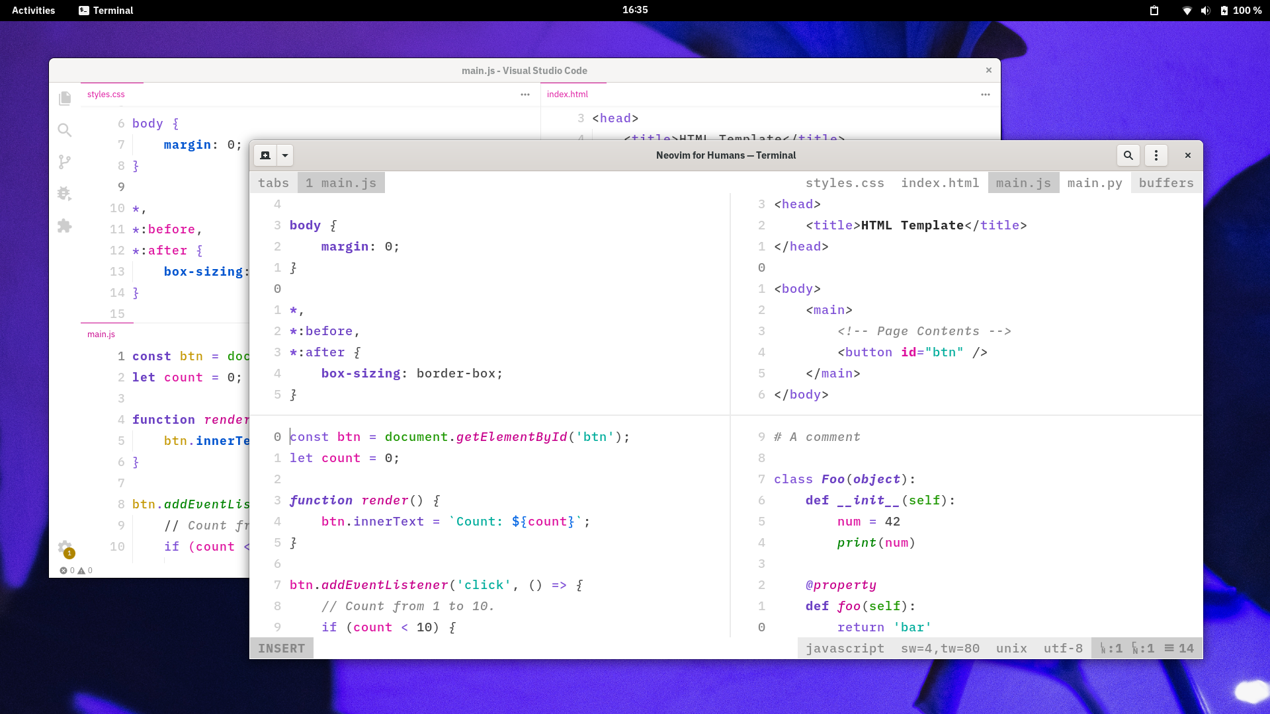Viewport: 1270px width, 714px height.
Task: Open the terminal three-dot menu
Action: click(1156, 155)
